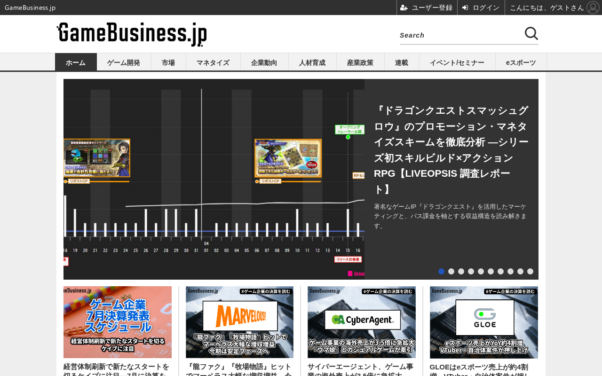
Task: Open the ケイブ決算 schedule article title
Action: pyautogui.click(x=118, y=369)
